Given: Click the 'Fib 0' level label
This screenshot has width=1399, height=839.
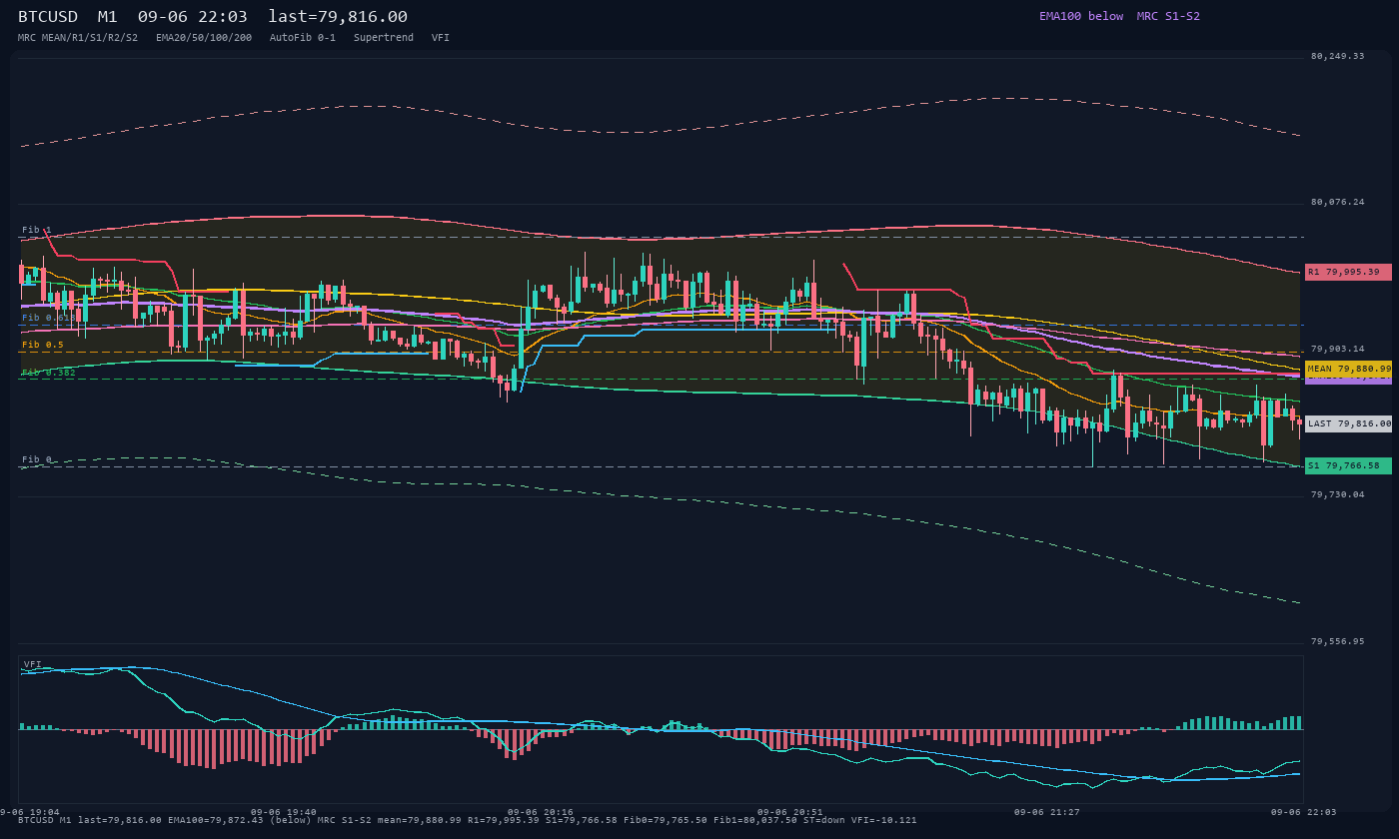Looking at the screenshot, I should [x=37, y=459].
